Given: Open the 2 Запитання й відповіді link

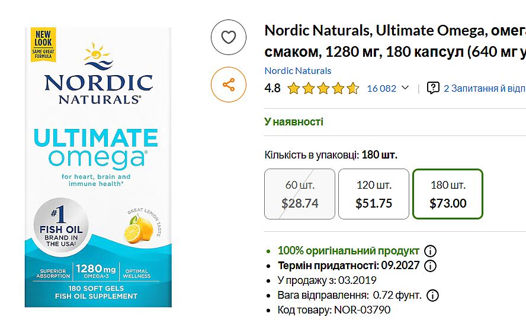Looking at the screenshot, I should coord(484,89).
